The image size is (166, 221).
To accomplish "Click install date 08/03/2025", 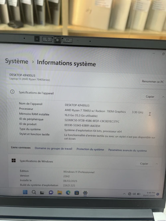I will [70, 181].
